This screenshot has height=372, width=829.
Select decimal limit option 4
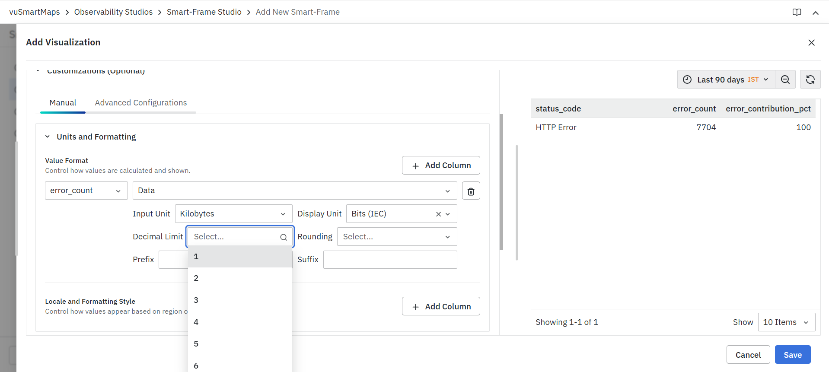[240, 322]
